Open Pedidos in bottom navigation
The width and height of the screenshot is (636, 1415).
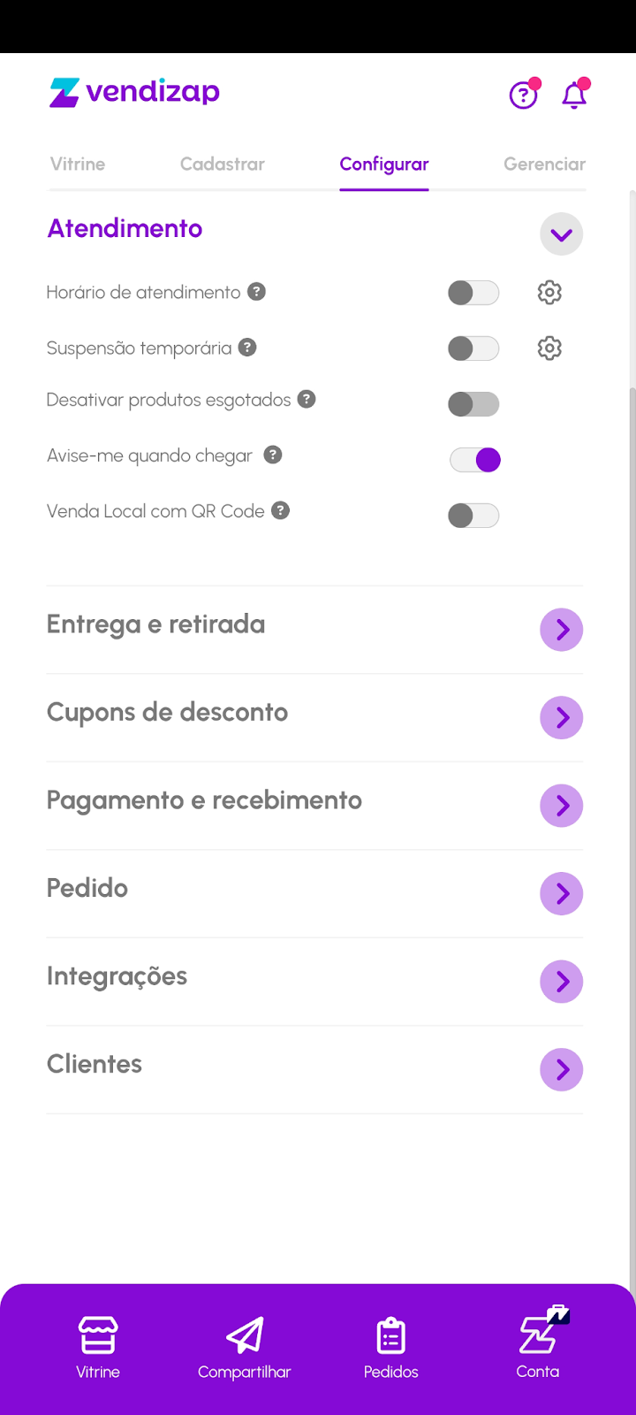pos(390,1347)
